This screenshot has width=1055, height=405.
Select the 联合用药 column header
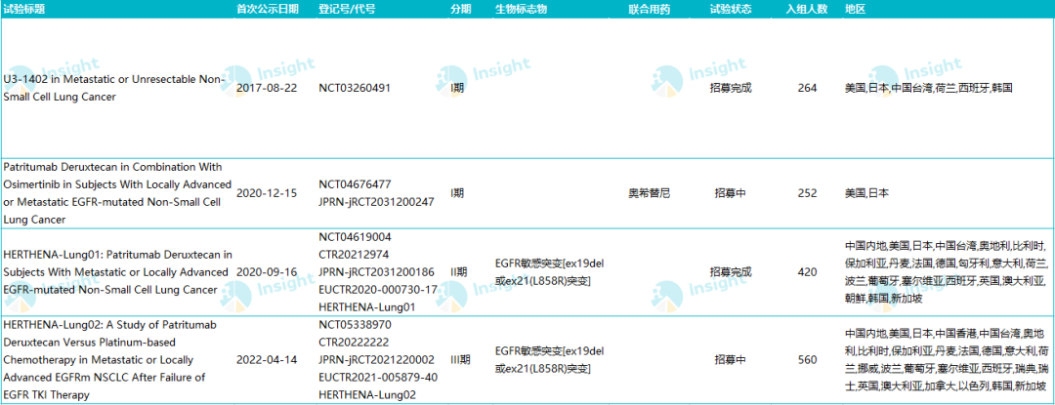tap(649, 9)
